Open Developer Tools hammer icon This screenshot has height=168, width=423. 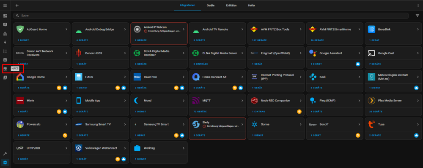click(x=5, y=154)
